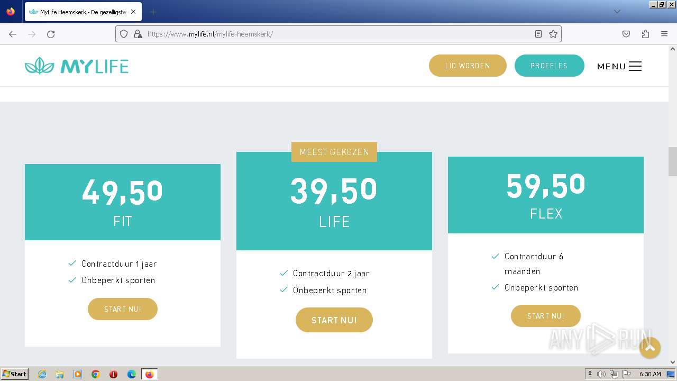
Task: Go back to previous page
Action: click(x=13, y=34)
